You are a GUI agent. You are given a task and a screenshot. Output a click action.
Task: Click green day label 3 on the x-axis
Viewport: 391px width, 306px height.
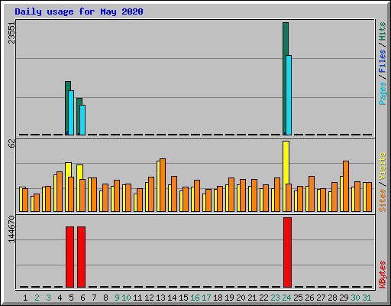coord(48,298)
